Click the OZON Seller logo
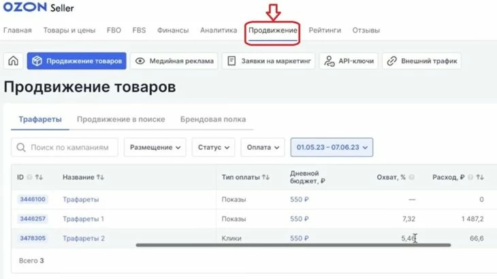 click(x=38, y=7)
